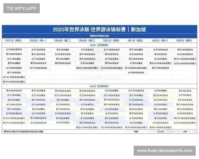Screen dimensions: 199x159
Task: Click '男子200米仰泳' in 7月31日 10:00 session
Action: coord(112,54)
